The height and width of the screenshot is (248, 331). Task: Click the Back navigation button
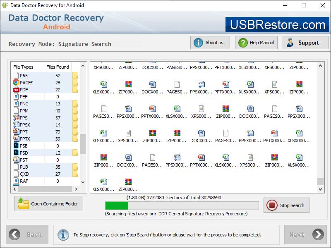point(26,234)
